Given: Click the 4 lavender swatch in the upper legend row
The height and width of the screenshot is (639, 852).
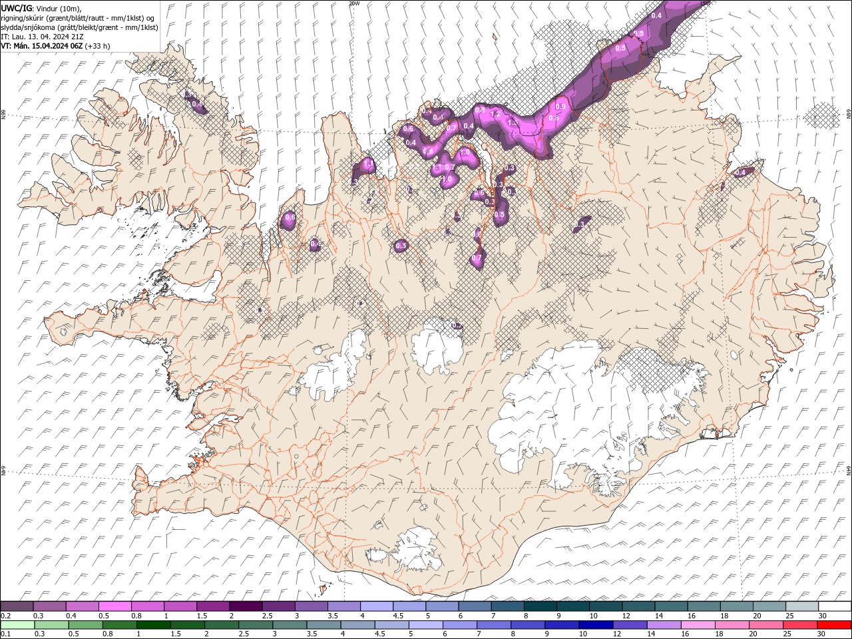Looking at the screenshot, I should [377, 606].
